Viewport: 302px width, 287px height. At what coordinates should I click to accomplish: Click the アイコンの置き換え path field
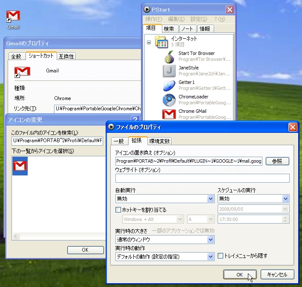pyautogui.click(x=189, y=161)
